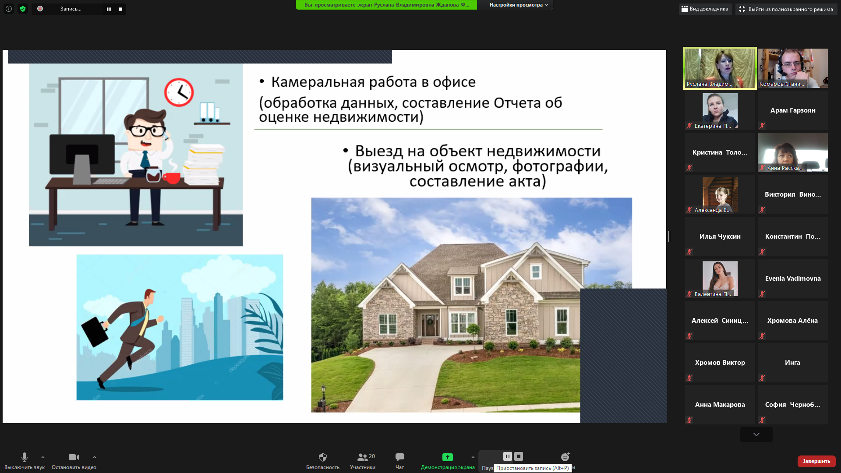Select Виктория Вино... participant tile
The width and height of the screenshot is (841, 473).
pos(793,194)
